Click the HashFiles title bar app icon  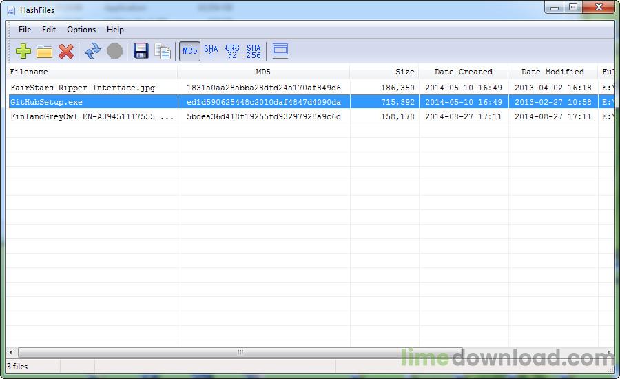pyautogui.click(x=11, y=10)
